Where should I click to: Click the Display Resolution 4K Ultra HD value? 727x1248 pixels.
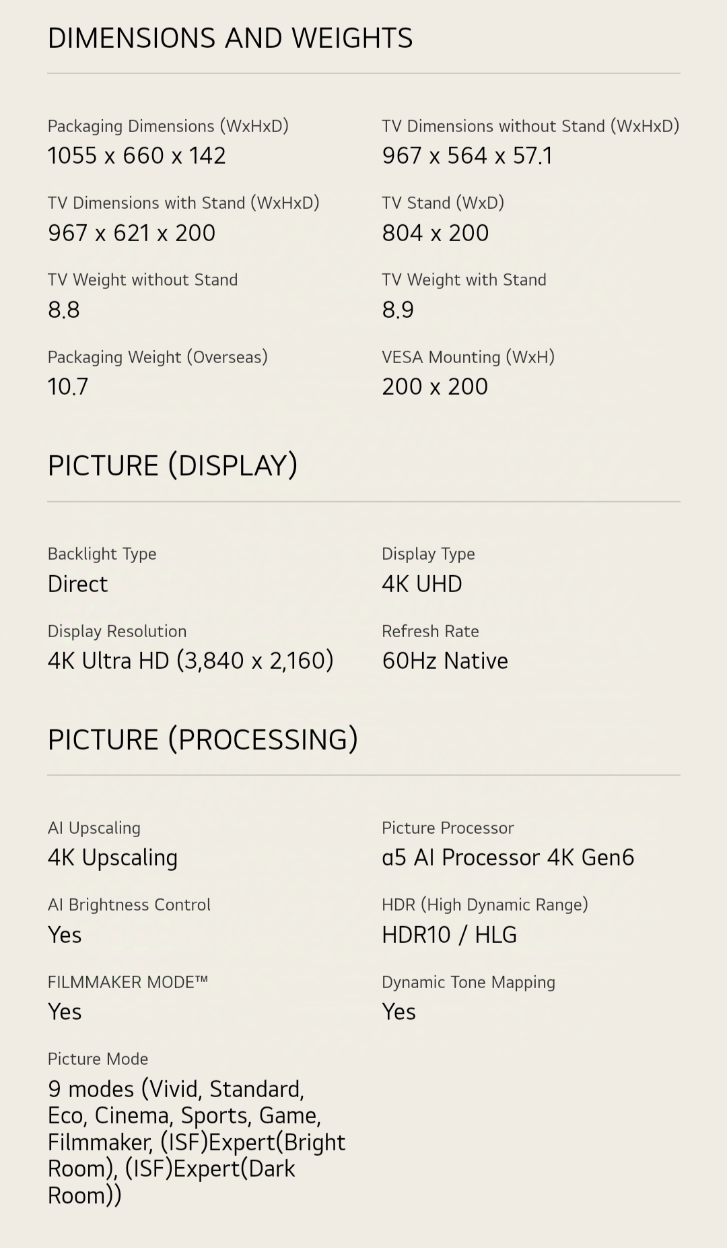pyautogui.click(x=191, y=661)
